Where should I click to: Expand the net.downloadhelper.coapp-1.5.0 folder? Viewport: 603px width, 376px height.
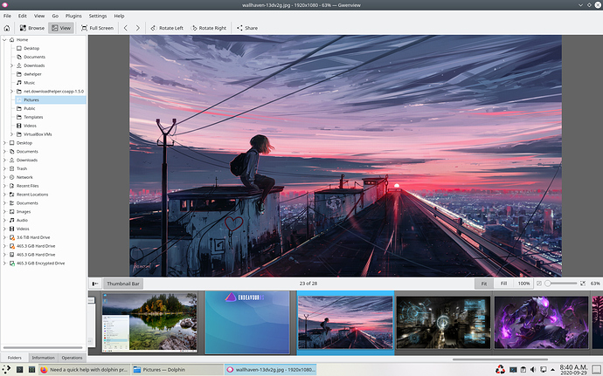tap(12, 91)
